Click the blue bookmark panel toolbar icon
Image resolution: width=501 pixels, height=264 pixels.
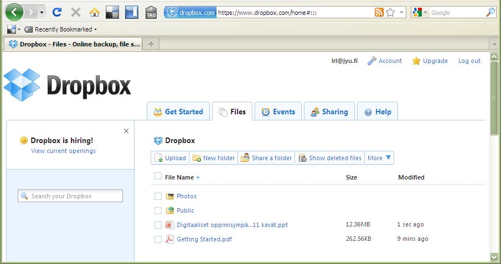131,13
